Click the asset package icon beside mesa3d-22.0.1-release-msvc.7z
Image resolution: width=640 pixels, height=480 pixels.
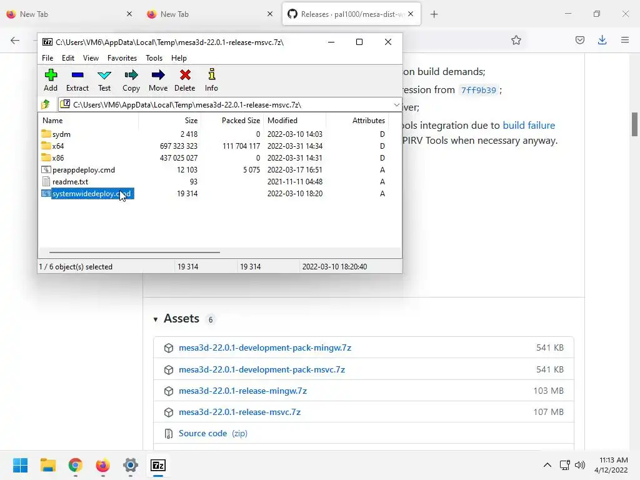coord(169,412)
